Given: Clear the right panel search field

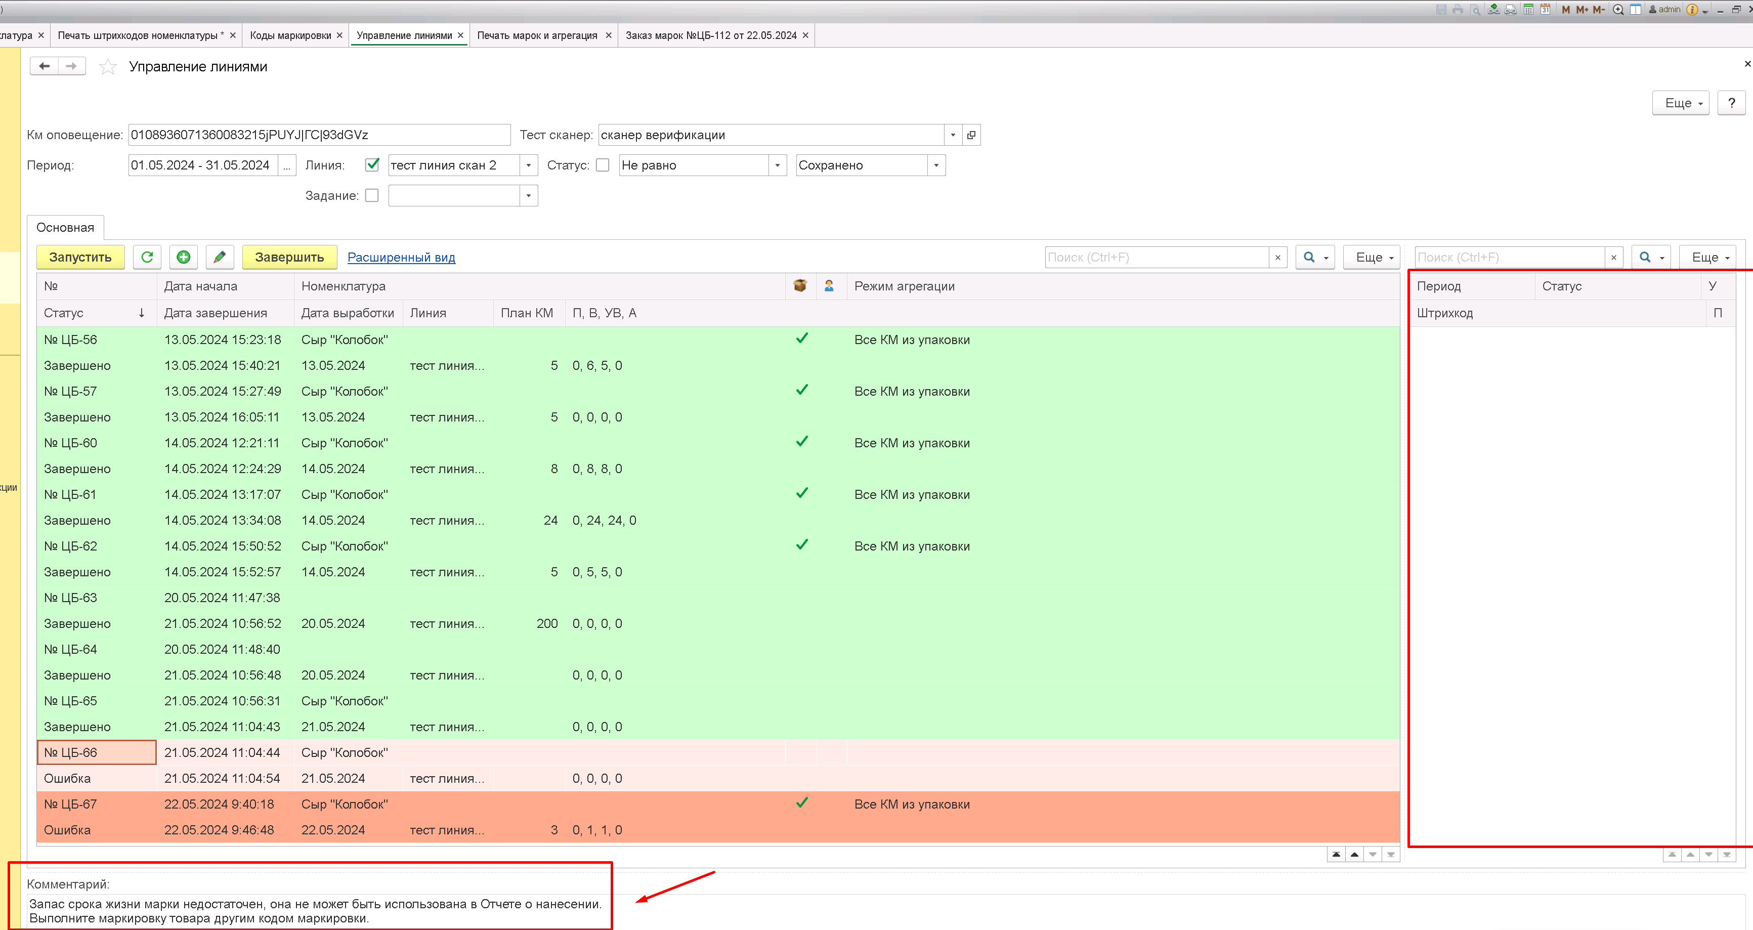Looking at the screenshot, I should click(x=1613, y=258).
